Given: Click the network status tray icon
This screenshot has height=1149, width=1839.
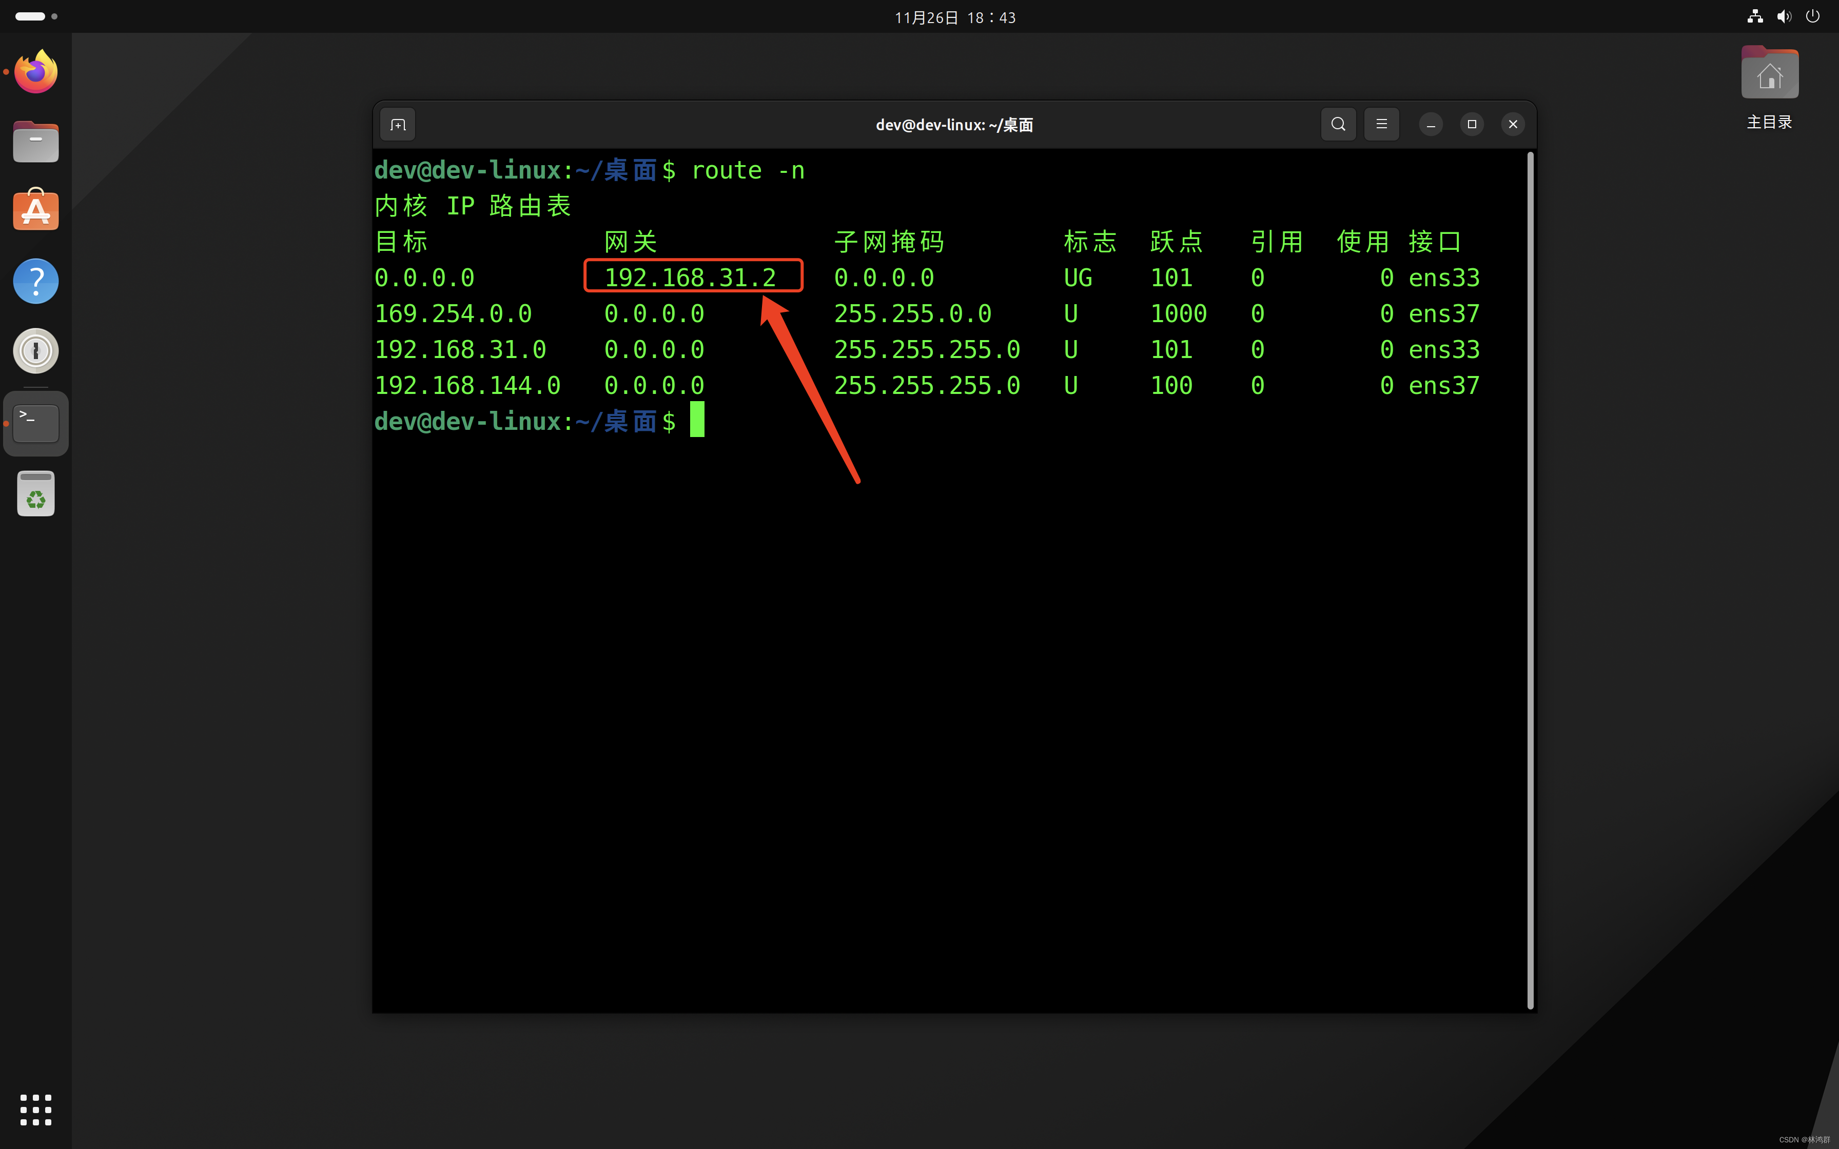Looking at the screenshot, I should 1755,17.
